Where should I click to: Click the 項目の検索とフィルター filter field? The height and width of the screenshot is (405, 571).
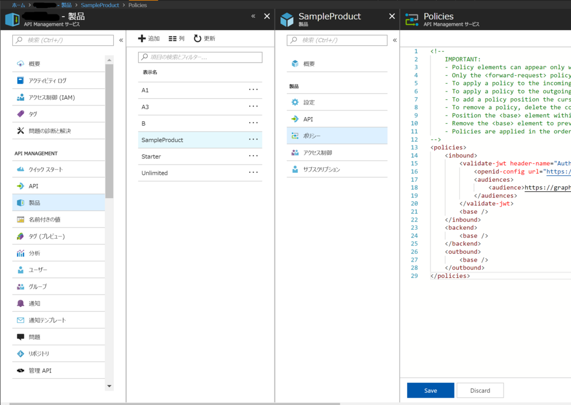(x=200, y=57)
